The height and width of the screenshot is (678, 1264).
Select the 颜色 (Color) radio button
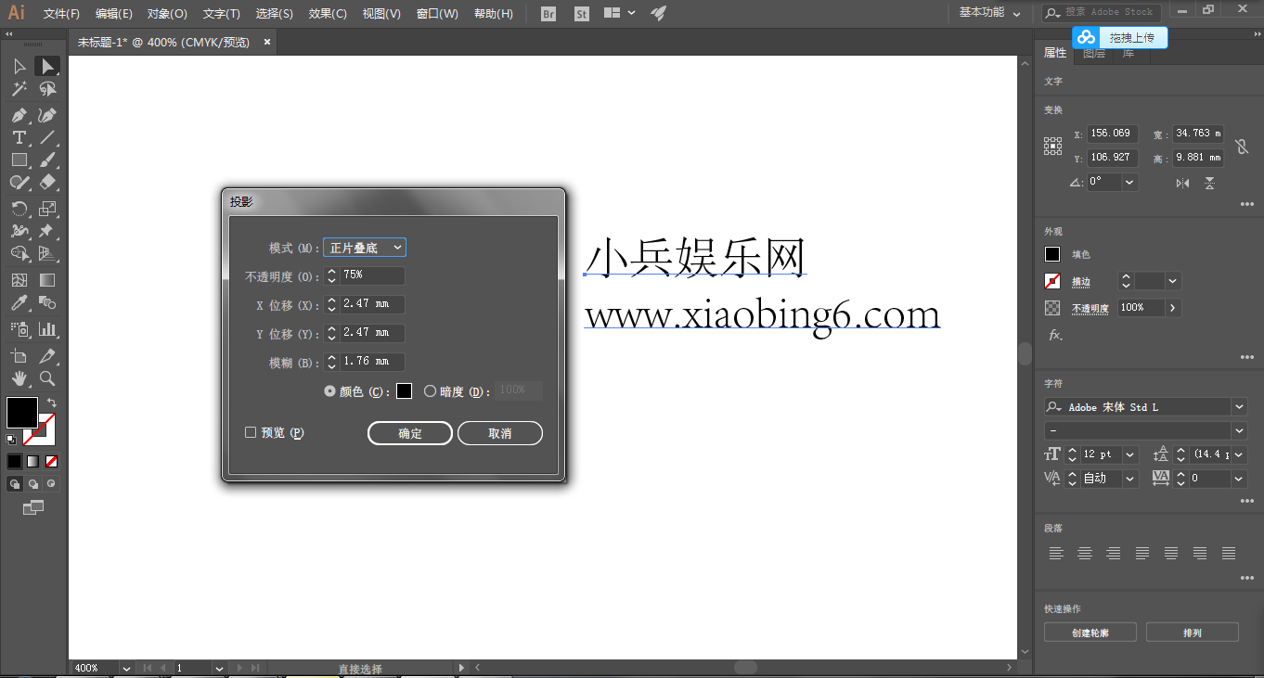(x=329, y=391)
